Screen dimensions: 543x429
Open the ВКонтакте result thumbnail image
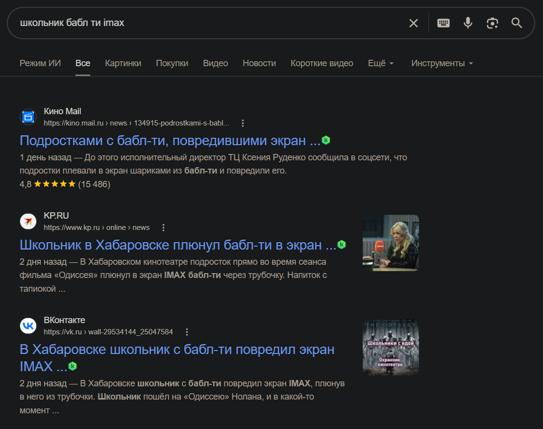391,347
